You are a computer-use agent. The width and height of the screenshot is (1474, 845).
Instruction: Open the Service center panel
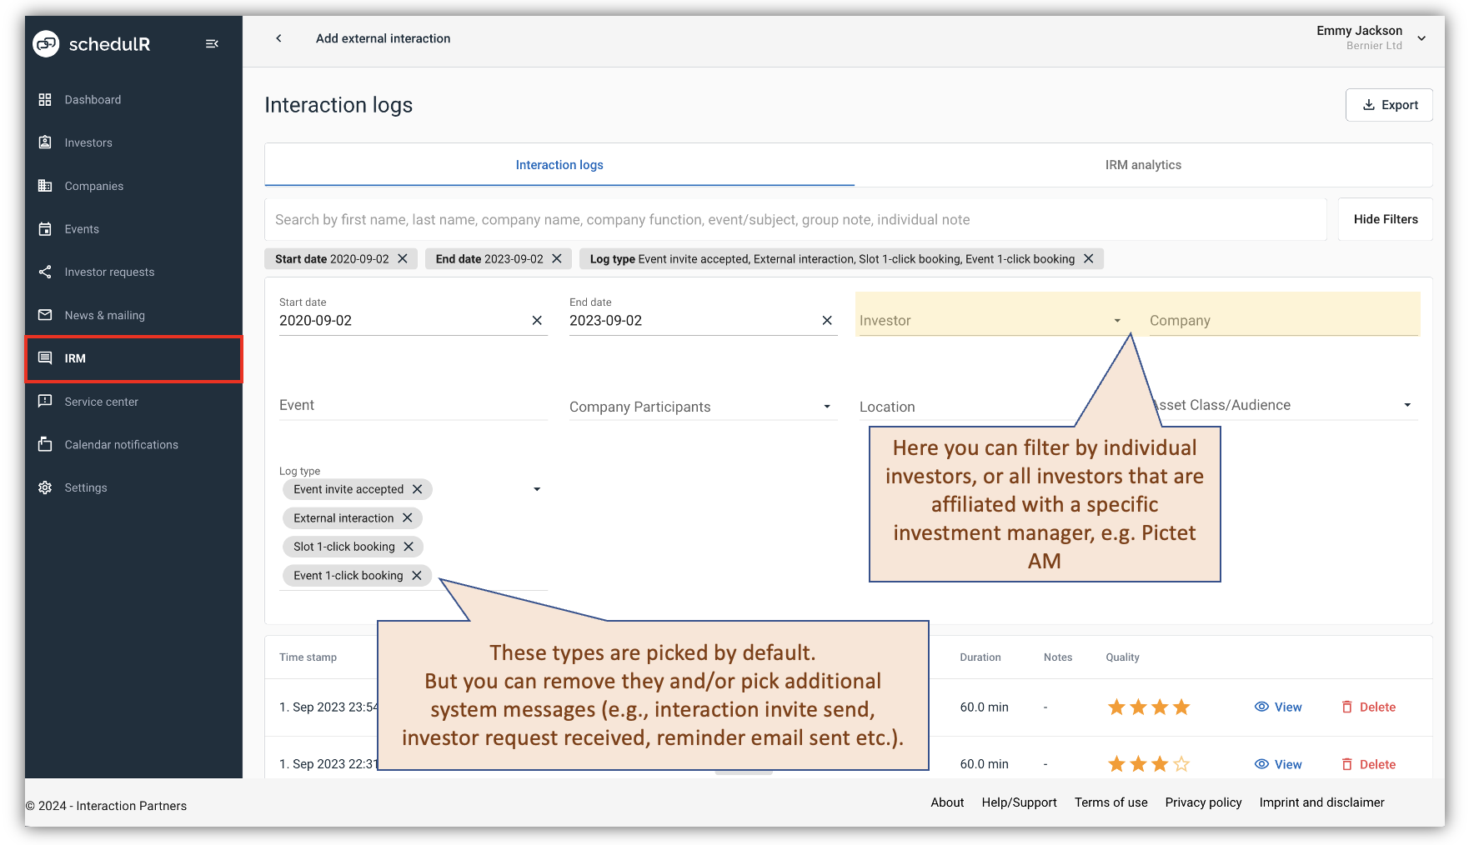(101, 402)
